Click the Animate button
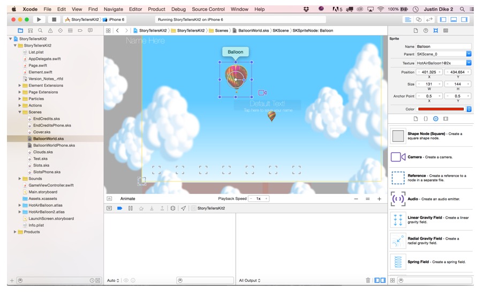 pos(127,199)
